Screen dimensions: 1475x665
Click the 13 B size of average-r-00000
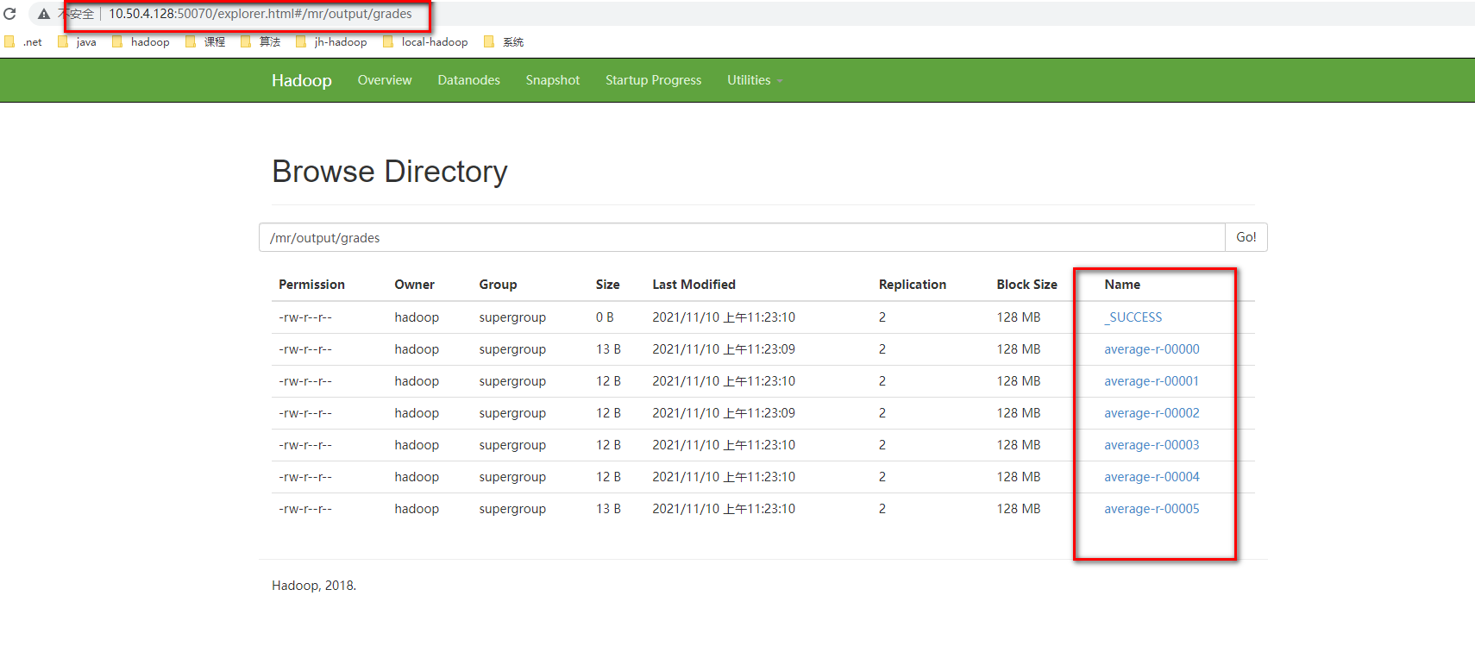pyautogui.click(x=608, y=349)
